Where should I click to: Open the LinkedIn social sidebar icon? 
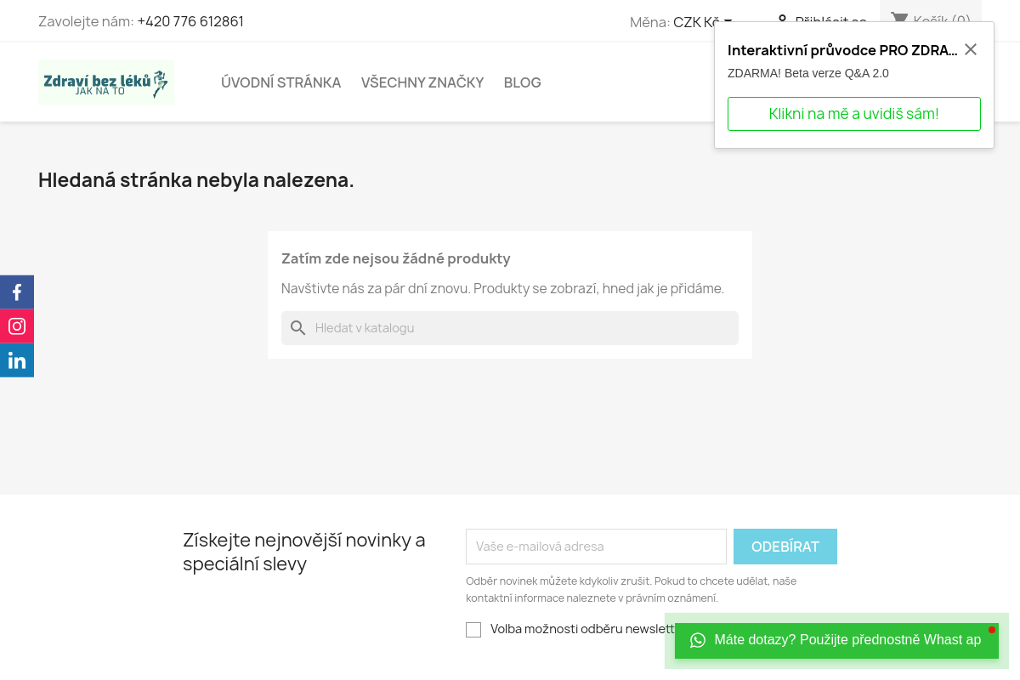pos(17,360)
